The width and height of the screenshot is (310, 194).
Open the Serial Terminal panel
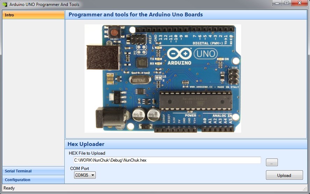[x=33, y=171]
